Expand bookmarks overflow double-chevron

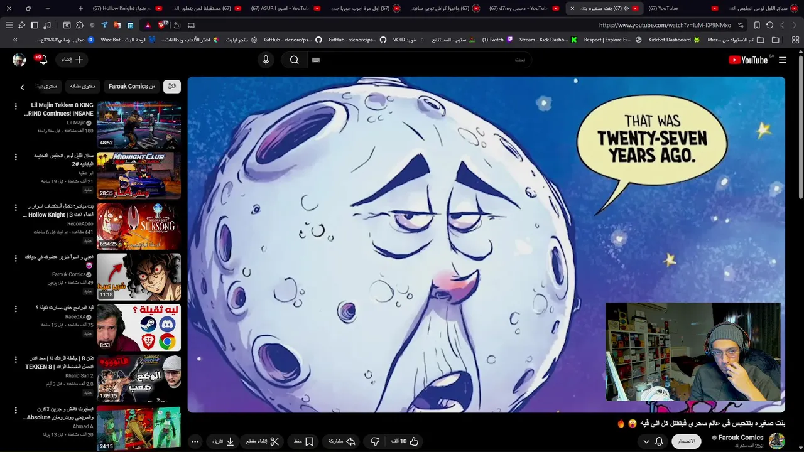pos(15,40)
